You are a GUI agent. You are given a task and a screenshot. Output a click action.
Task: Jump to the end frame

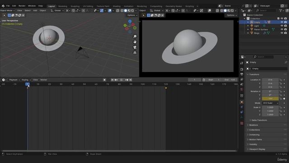pos(131,80)
